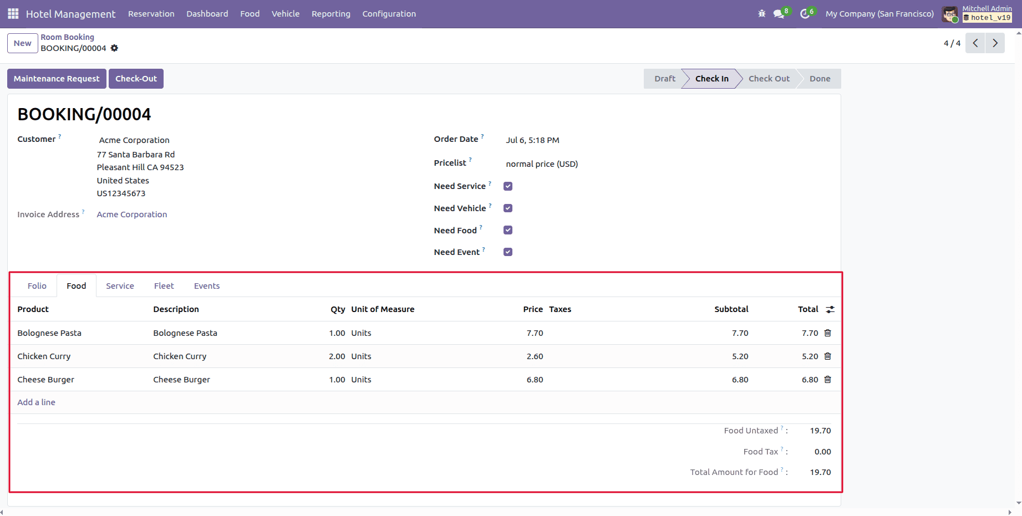Open the Customer field Acme Corporation
The height and width of the screenshot is (516, 1022).
tap(134, 140)
